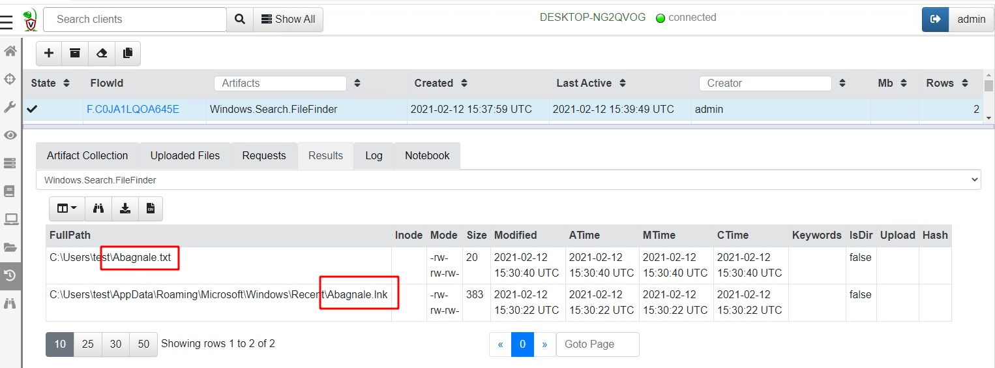Screen dimensions: 995x368
Task: Click the Goto Page input field
Action: pos(597,344)
